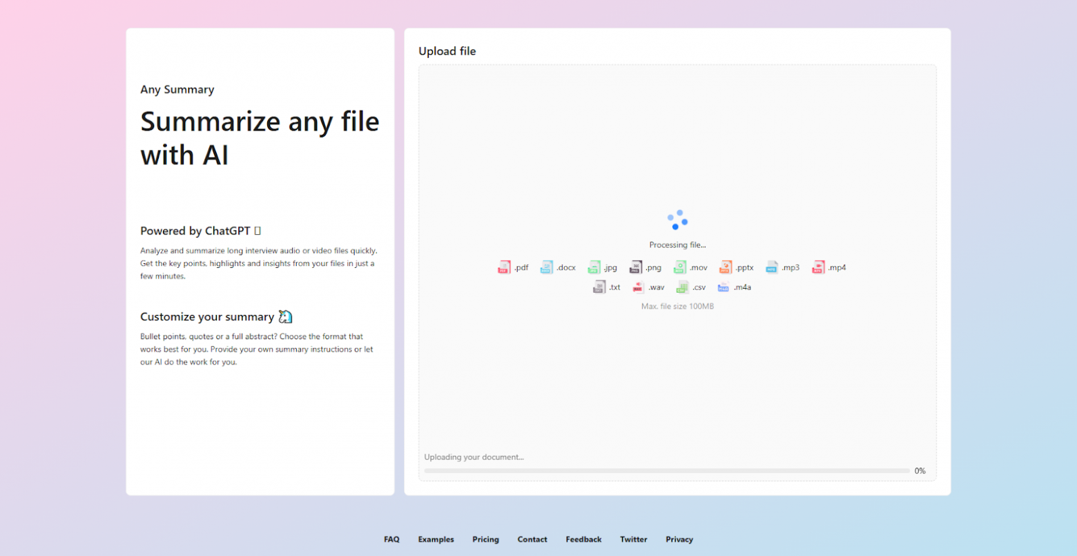Click the upload progress bar
The image size is (1077, 556).
(667, 471)
